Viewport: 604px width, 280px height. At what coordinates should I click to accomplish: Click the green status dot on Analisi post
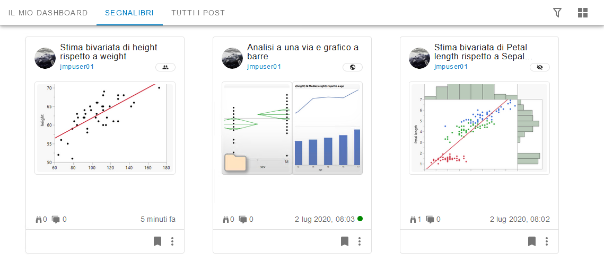(360, 219)
